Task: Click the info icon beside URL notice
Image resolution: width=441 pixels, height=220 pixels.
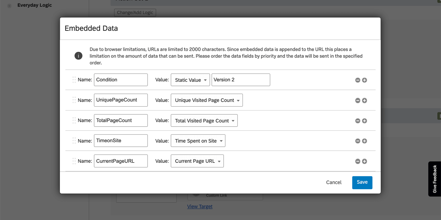Action: tap(78, 56)
